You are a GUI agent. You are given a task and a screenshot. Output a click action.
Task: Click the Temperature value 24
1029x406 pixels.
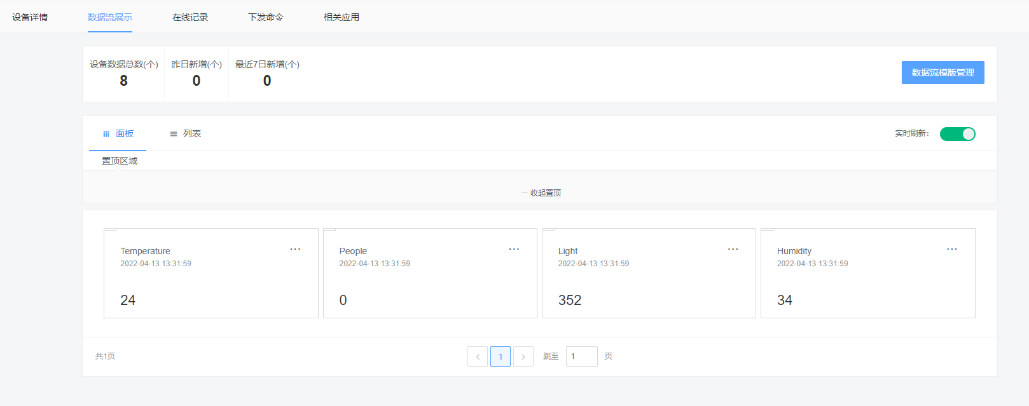tap(128, 300)
